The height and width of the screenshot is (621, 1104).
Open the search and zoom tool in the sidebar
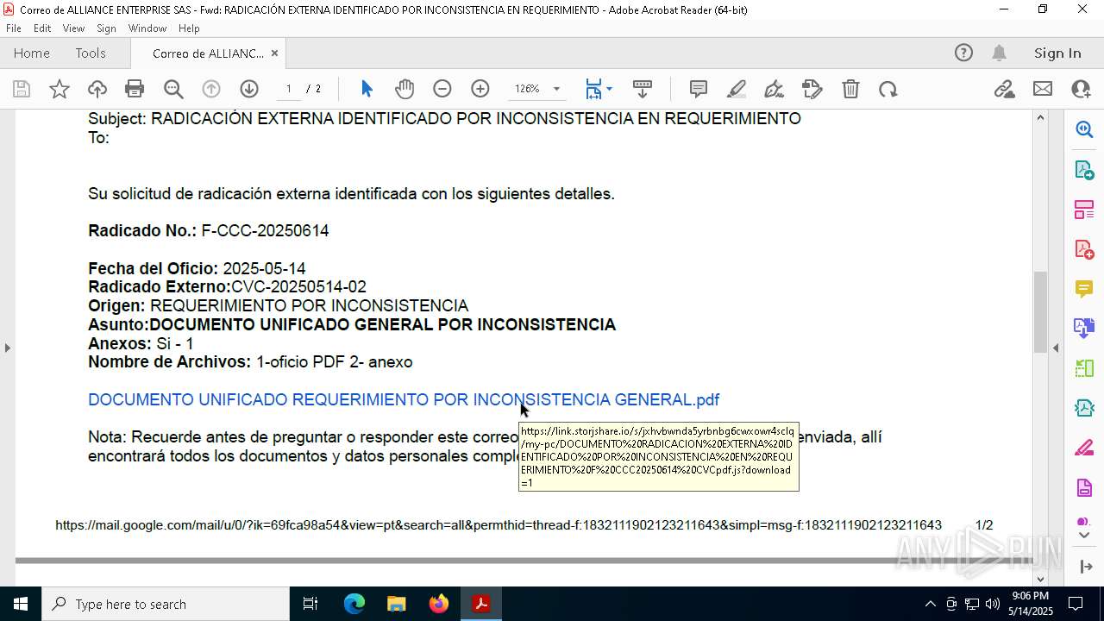point(1084,129)
